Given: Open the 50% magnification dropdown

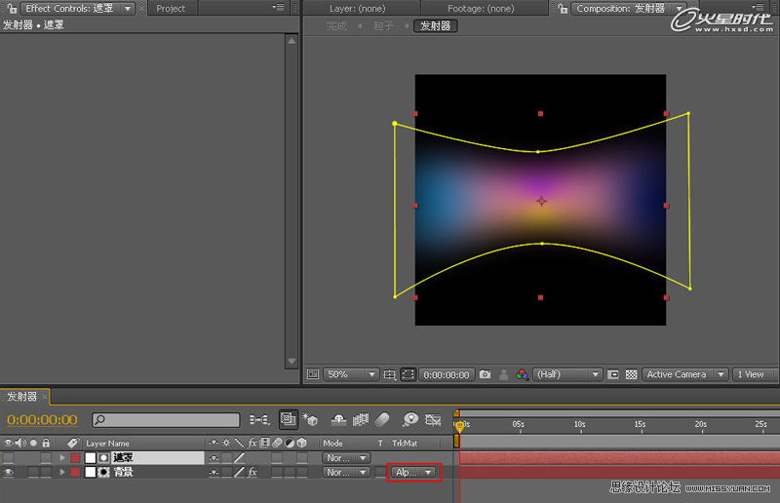Looking at the screenshot, I should (x=351, y=374).
